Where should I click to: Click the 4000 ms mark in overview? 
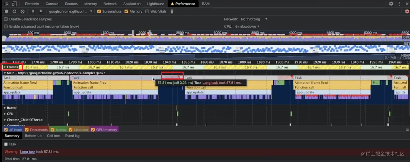click(295, 33)
